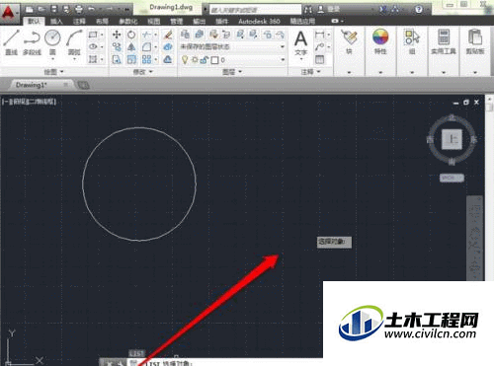Open the Properties (特性) color wheel panel
Screen dimensions: 494x366
click(380, 42)
